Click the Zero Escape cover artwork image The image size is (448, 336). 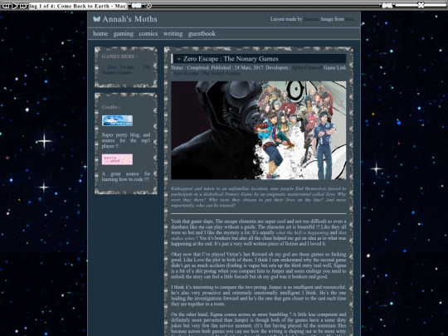coord(258,130)
